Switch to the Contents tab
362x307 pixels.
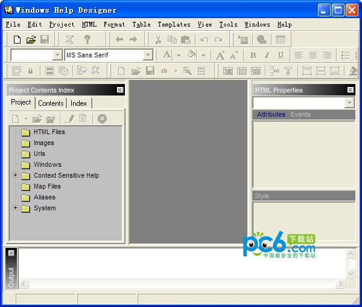pos(51,103)
